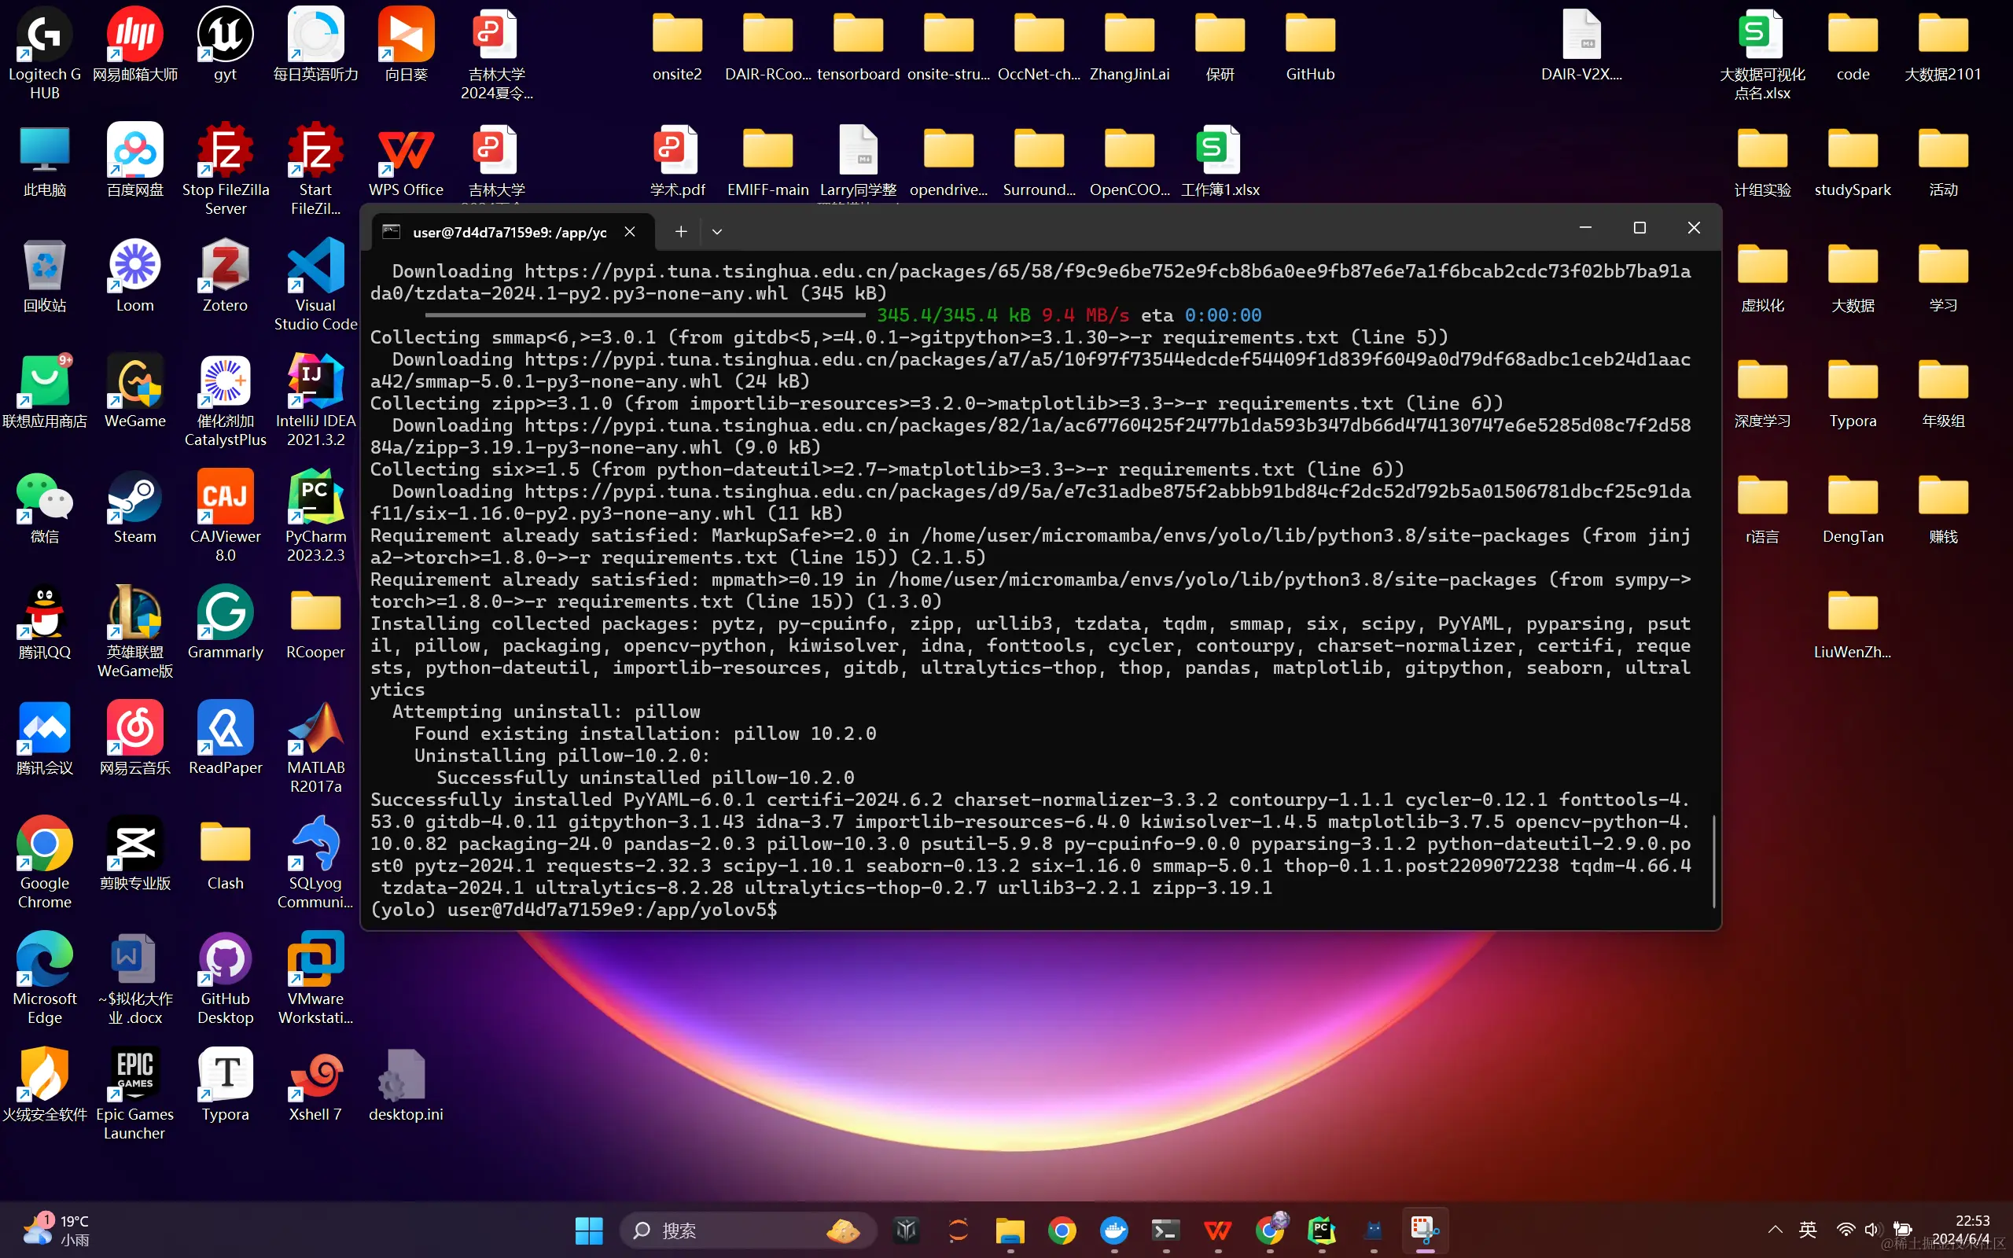
Task: Expand the hidden system tray icons chevron
Action: coord(1775,1230)
